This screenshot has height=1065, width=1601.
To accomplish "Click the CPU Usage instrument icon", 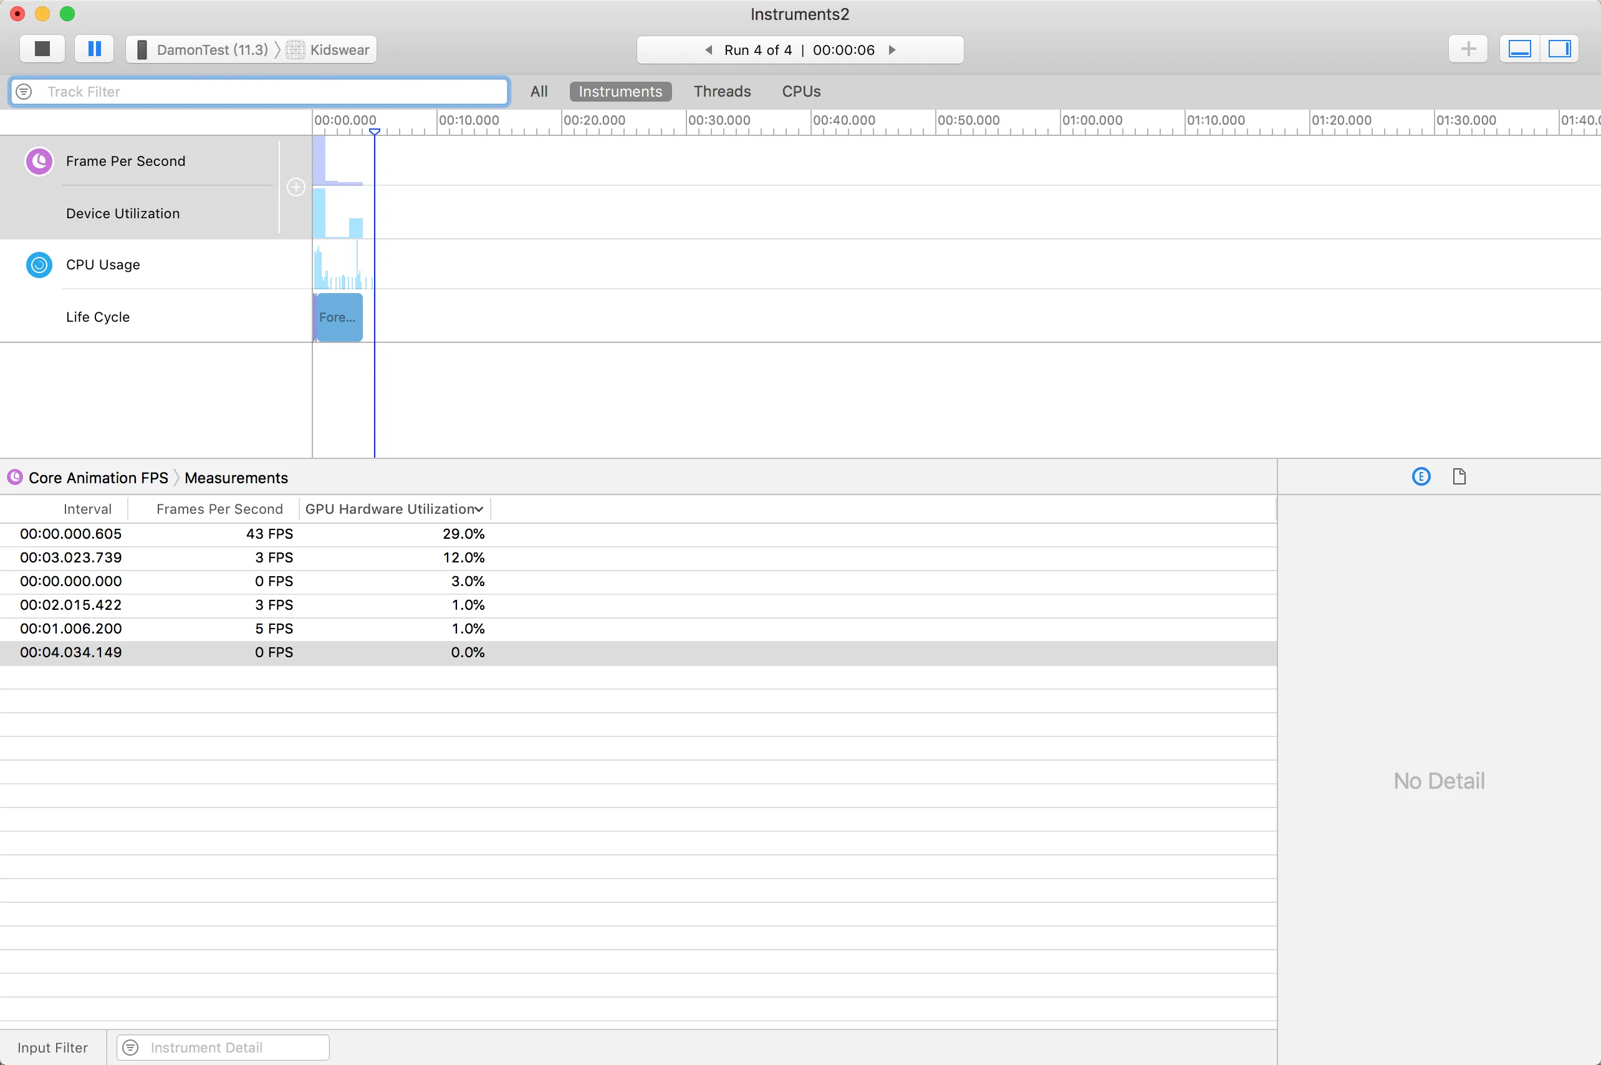I will [x=39, y=265].
